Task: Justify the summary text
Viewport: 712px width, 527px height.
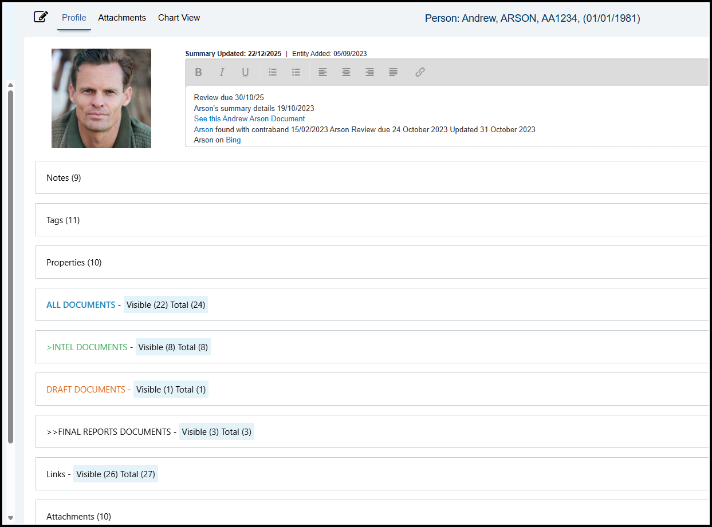Action: pos(394,72)
